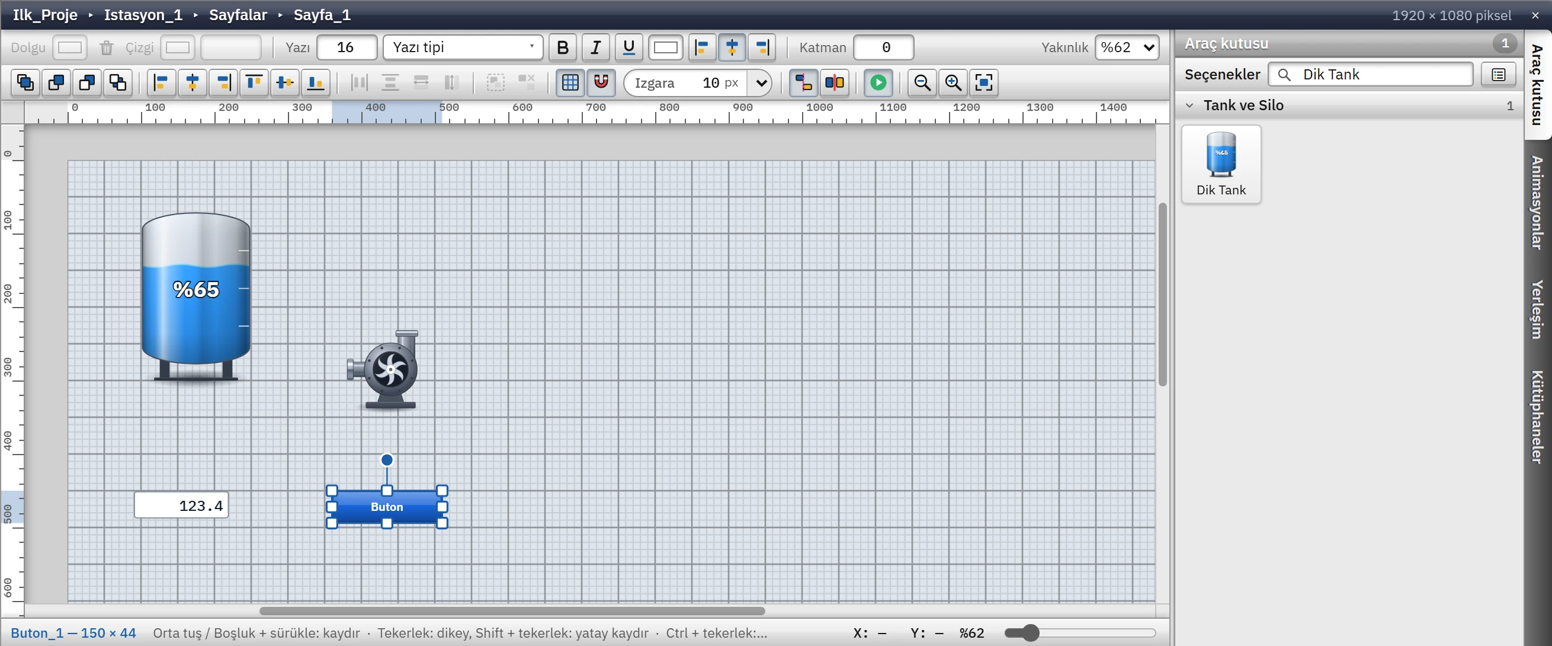
Task: Toggle magnet snap button
Action: pos(601,82)
